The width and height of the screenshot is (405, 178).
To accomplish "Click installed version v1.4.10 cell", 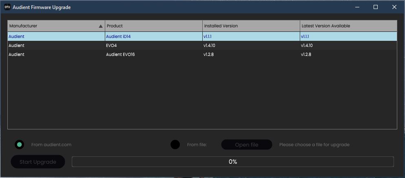I will [x=251, y=46].
